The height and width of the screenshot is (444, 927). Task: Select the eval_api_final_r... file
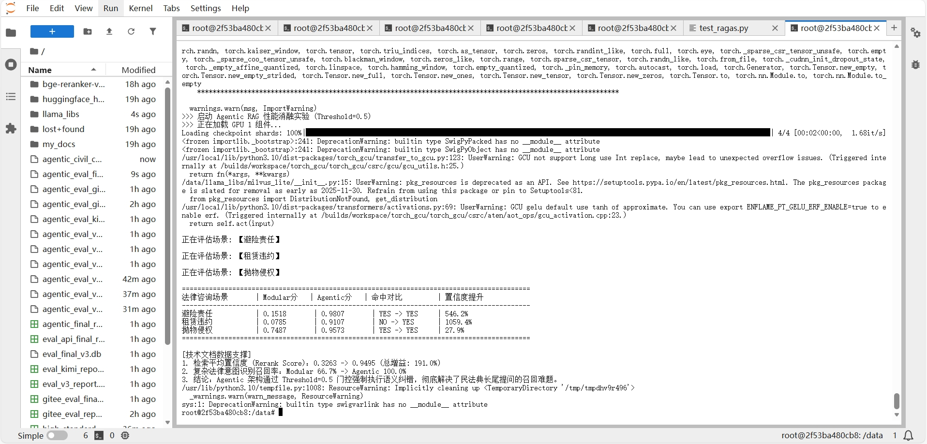pos(93,339)
